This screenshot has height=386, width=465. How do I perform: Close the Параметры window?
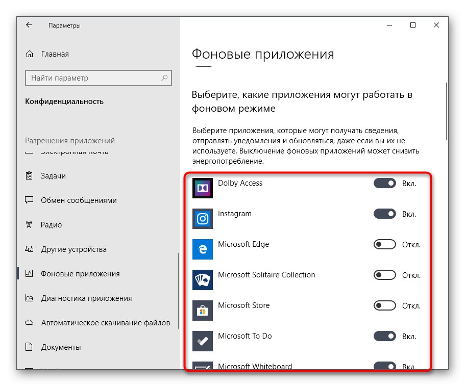pos(436,25)
